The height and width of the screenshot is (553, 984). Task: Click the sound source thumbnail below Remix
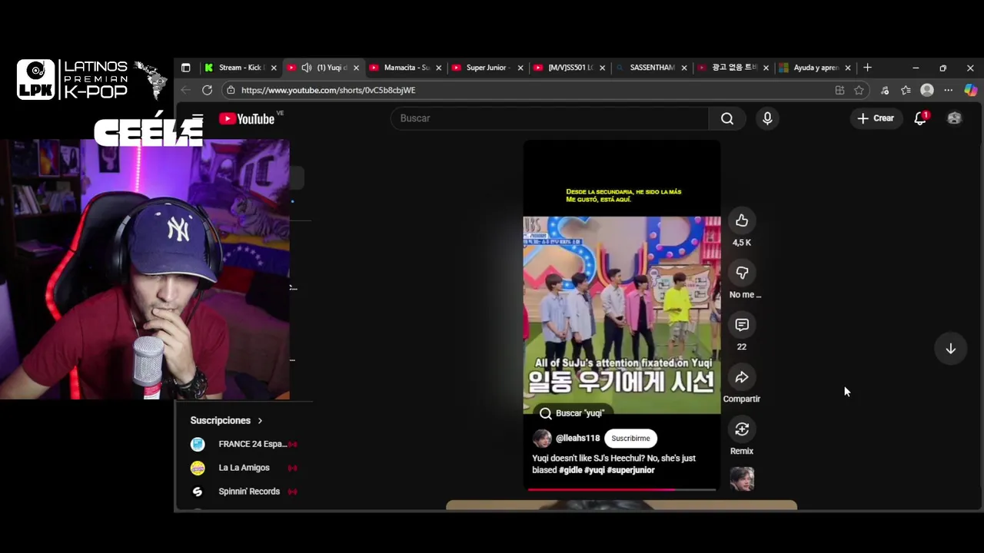742,478
